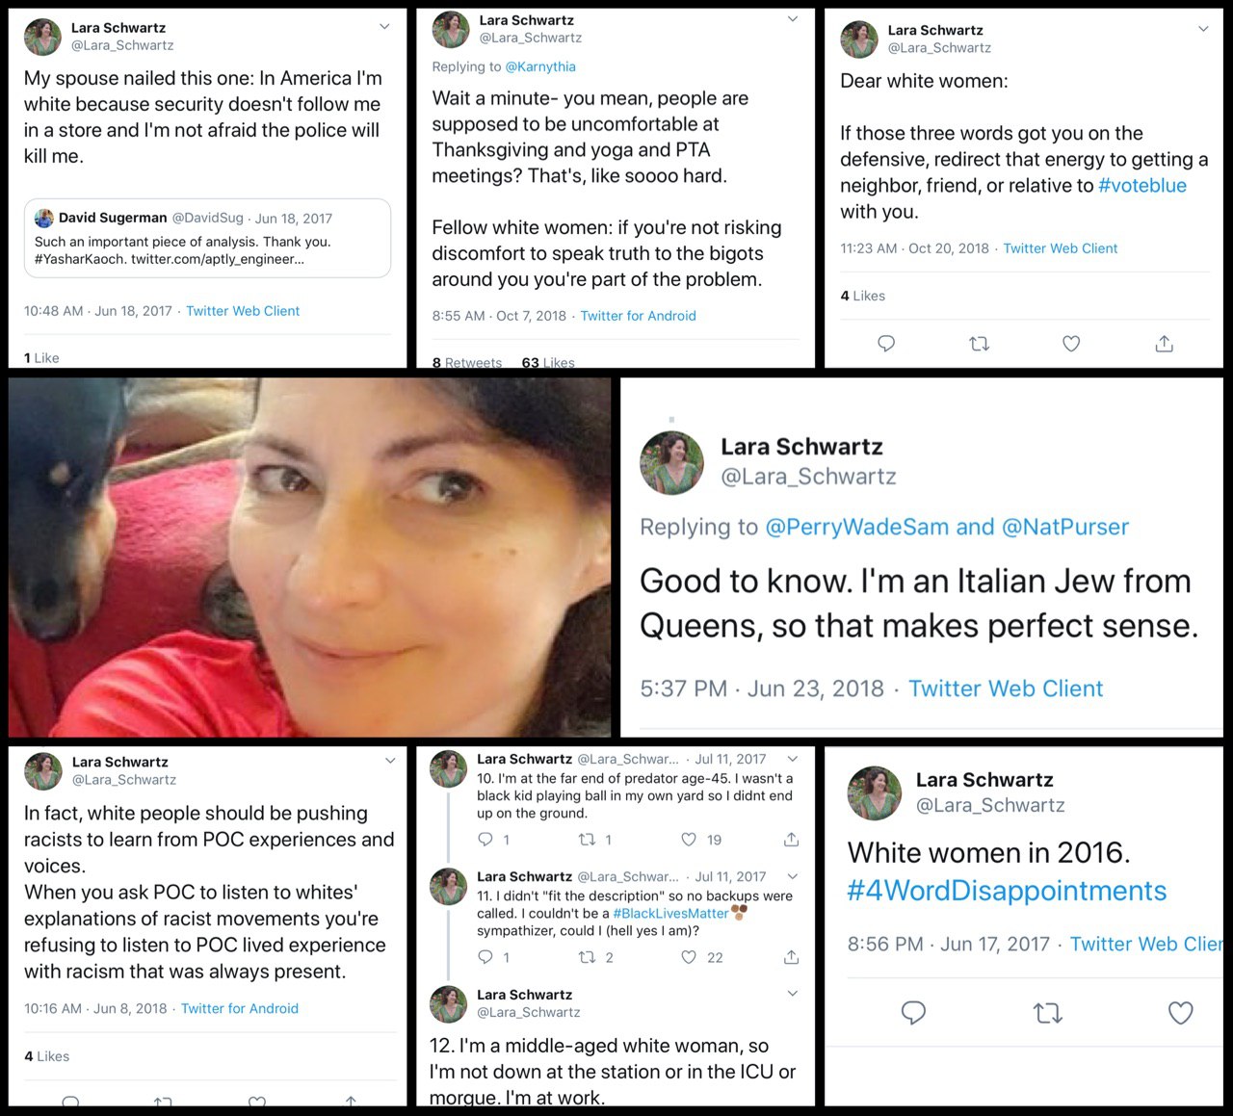Share the Dear white women tweet
The image size is (1233, 1116).
(x=1164, y=343)
